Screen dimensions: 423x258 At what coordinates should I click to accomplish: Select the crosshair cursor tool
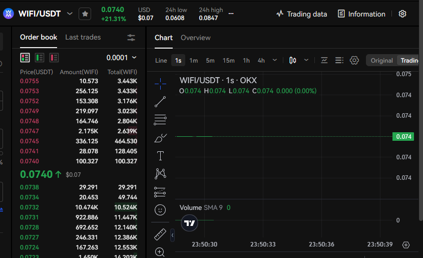(x=160, y=84)
